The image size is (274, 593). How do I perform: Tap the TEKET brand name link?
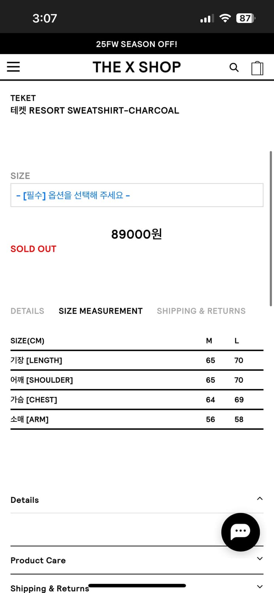(x=23, y=98)
